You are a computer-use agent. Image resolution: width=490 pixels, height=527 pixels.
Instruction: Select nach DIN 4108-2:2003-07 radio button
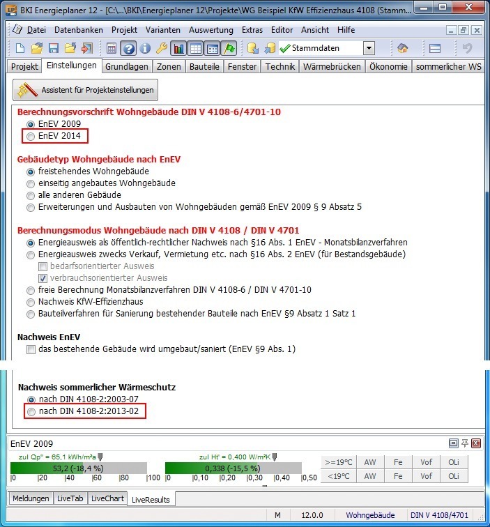31,400
